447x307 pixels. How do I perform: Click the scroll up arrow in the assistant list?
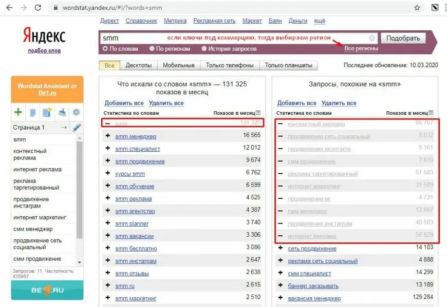click(x=80, y=138)
